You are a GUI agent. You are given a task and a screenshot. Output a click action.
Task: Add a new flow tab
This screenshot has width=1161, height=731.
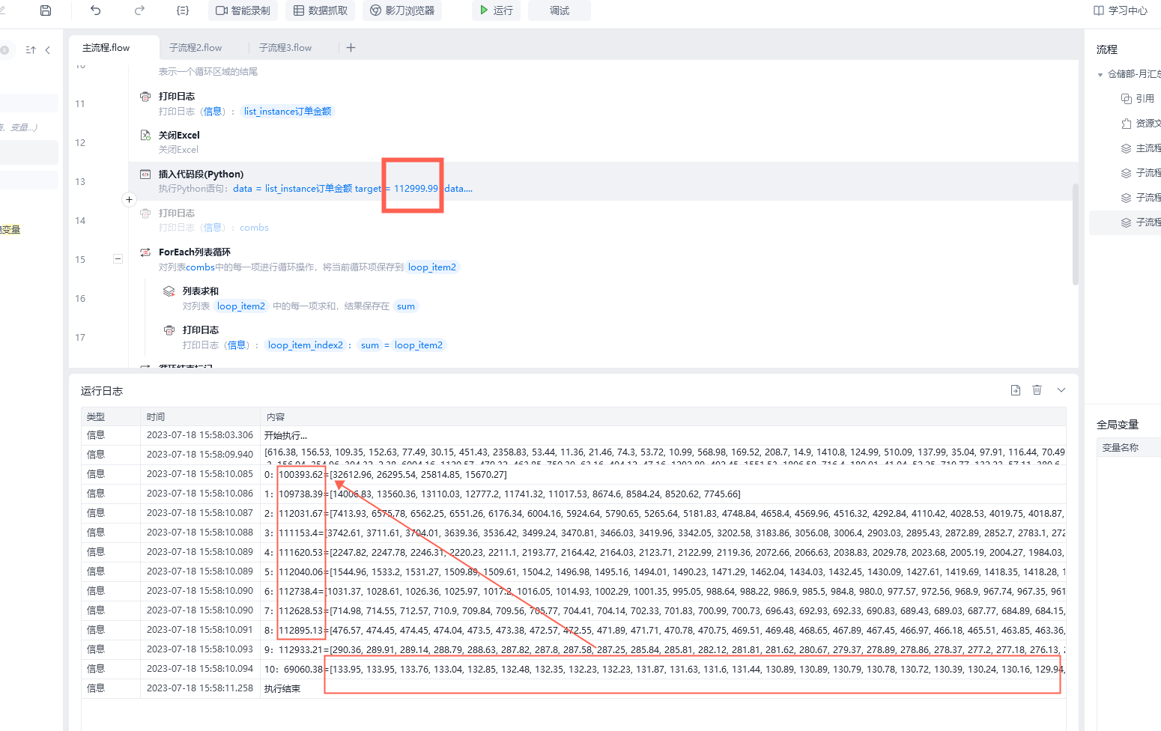(351, 48)
